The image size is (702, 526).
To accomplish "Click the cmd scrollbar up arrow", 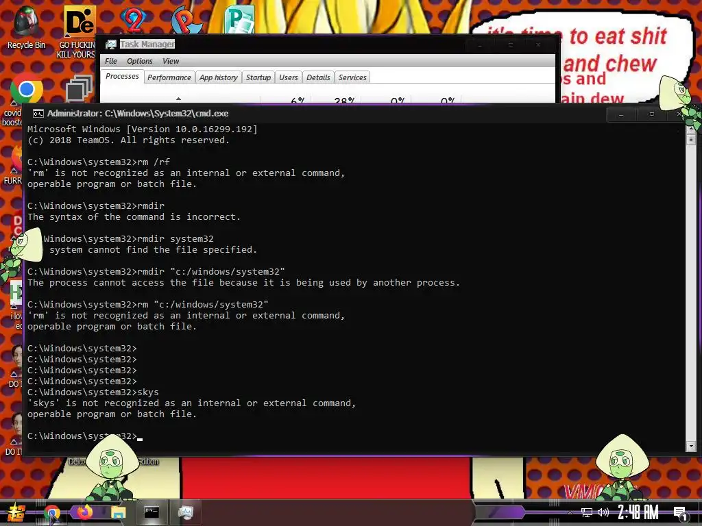I will [x=691, y=128].
